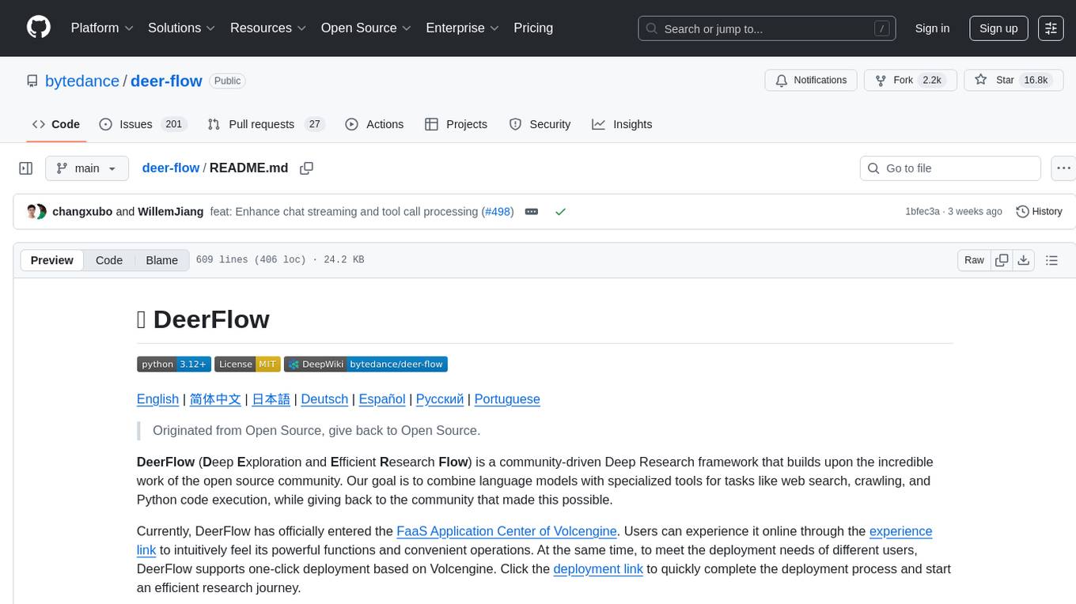Open the main branch selector dropdown
This screenshot has width=1076, height=604.
[87, 168]
